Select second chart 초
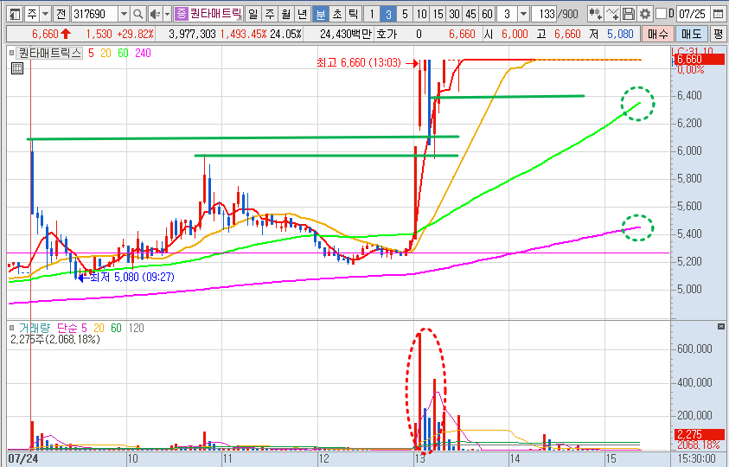 [337, 15]
